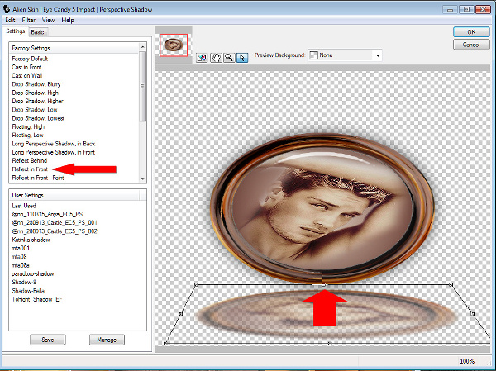Click the top center shadow transform handle
The width and height of the screenshot is (496, 371).
coord(324,284)
